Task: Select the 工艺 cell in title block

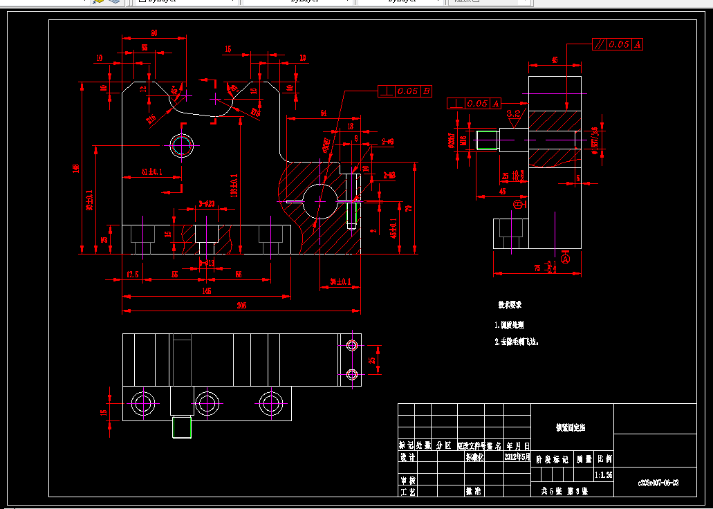Action: point(407,491)
